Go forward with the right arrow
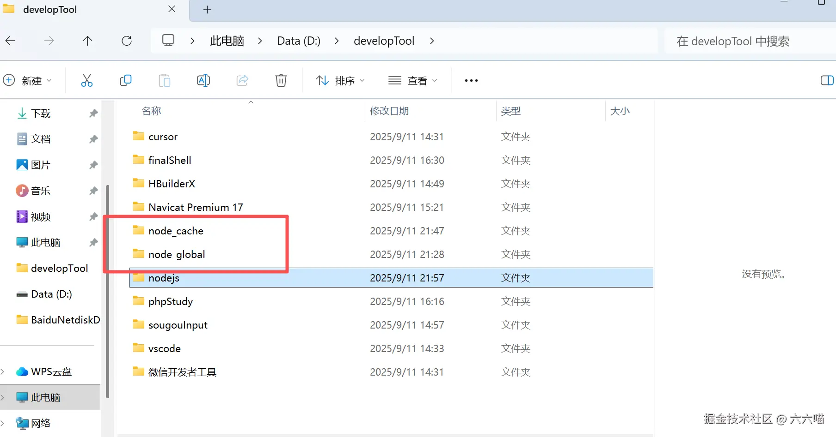Image resolution: width=836 pixels, height=437 pixels. pos(49,41)
